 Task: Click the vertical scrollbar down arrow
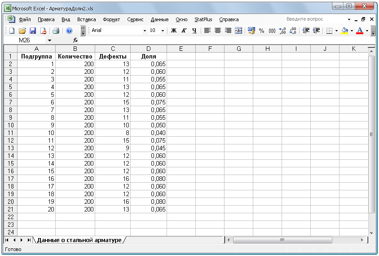coord(371,233)
